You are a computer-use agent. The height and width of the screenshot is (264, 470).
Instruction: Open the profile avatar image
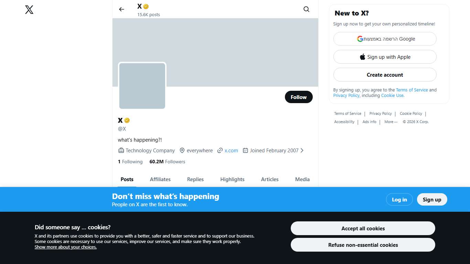tap(142, 86)
